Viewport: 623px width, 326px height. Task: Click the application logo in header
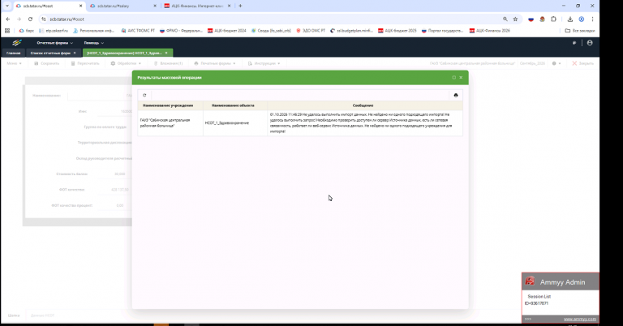pyautogui.click(x=17, y=43)
